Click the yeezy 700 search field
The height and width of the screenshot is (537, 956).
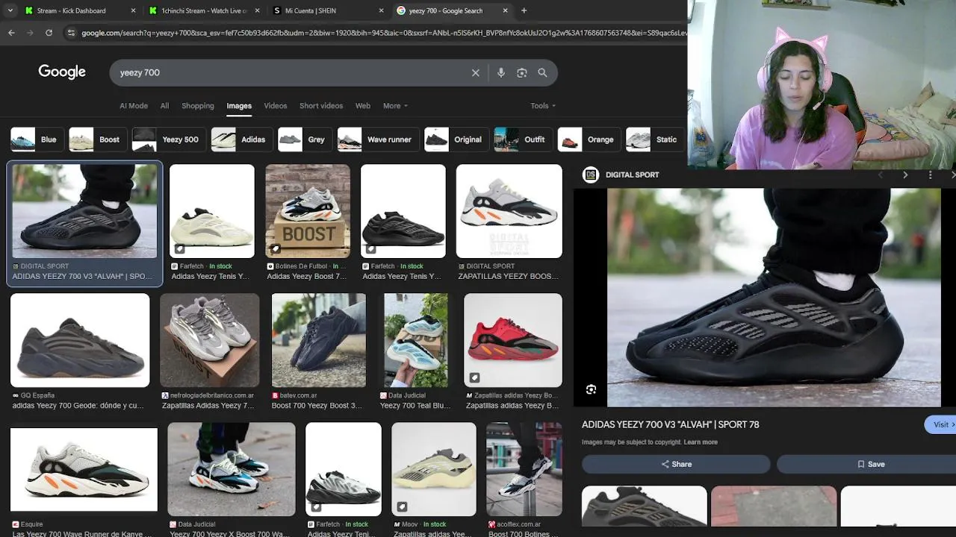pyautogui.click(x=291, y=72)
